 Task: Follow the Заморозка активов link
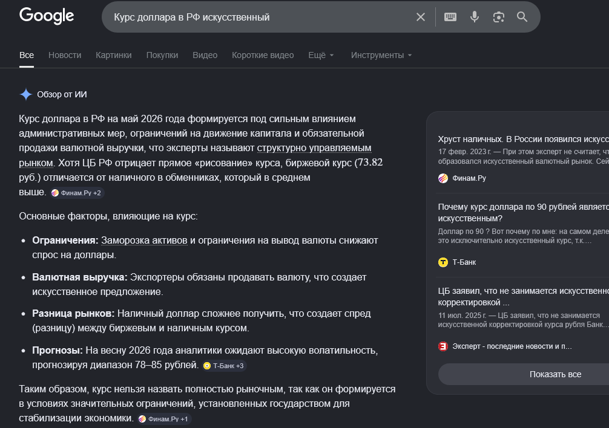[x=144, y=241]
